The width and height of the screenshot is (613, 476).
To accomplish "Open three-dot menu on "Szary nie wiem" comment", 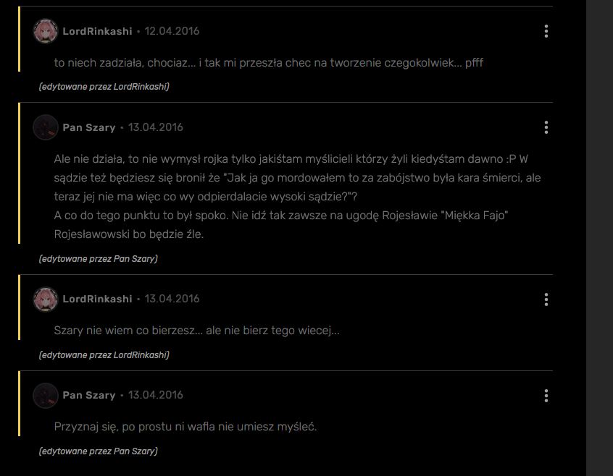I will pyautogui.click(x=546, y=299).
